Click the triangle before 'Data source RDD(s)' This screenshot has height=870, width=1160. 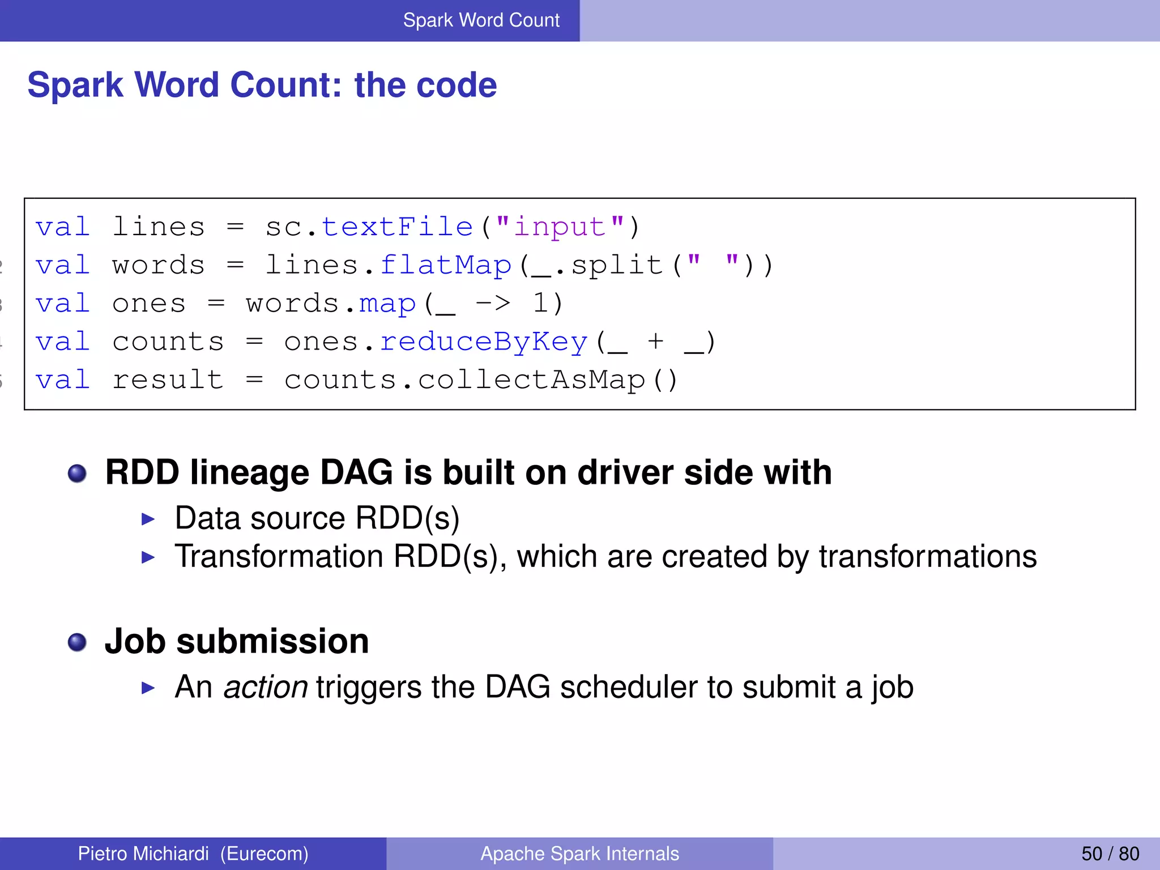[148, 519]
